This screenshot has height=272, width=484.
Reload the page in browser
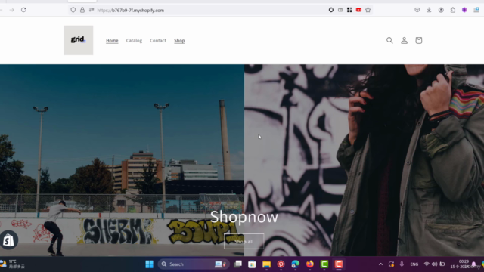[x=23, y=10]
